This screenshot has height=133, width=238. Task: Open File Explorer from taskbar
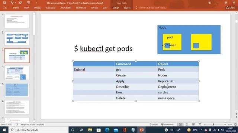pos(90,130)
